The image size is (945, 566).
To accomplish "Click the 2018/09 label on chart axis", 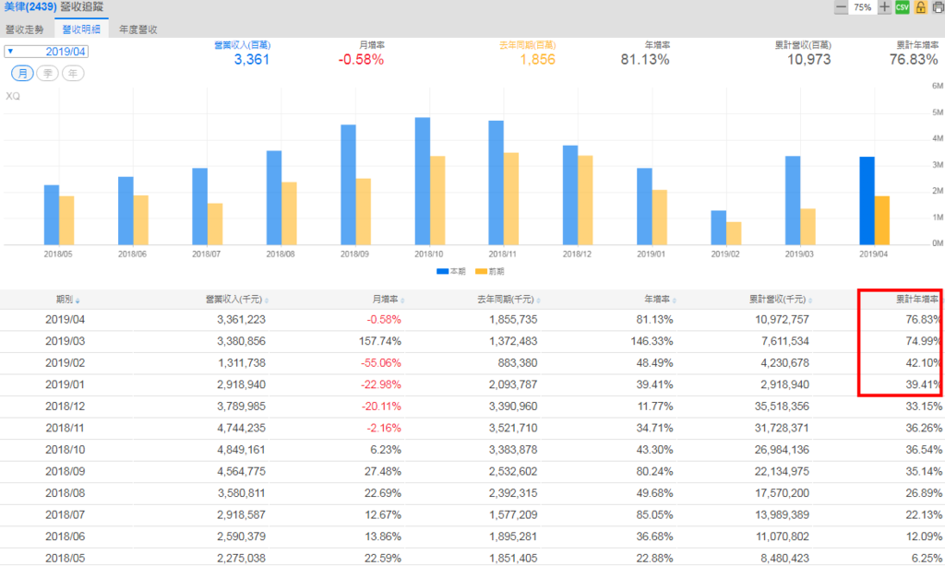I will pyautogui.click(x=354, y=254).
